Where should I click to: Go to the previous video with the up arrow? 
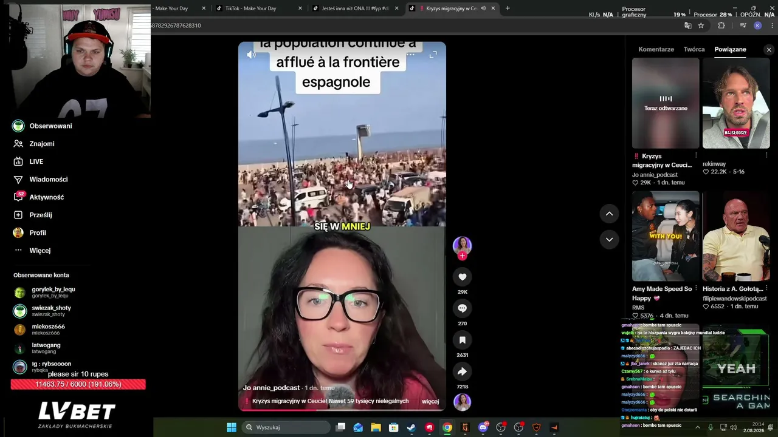(x=609, y=214)
